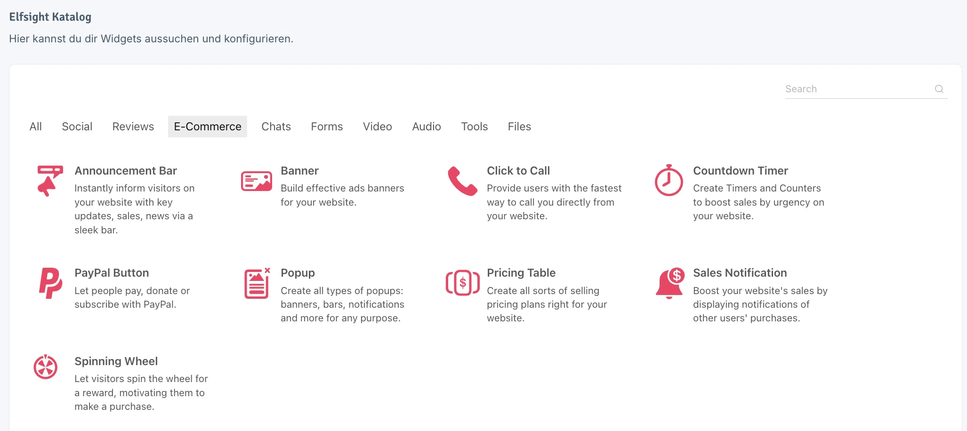Screen dimensions: 967x431
Task: Click the 'Let visitors spin the wheel' description
Action: point(141,392)
